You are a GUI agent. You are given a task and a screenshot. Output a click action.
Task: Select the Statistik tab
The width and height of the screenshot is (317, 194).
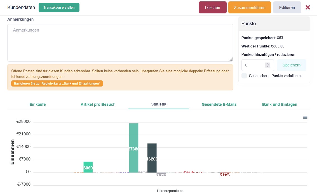pos(159,104)
